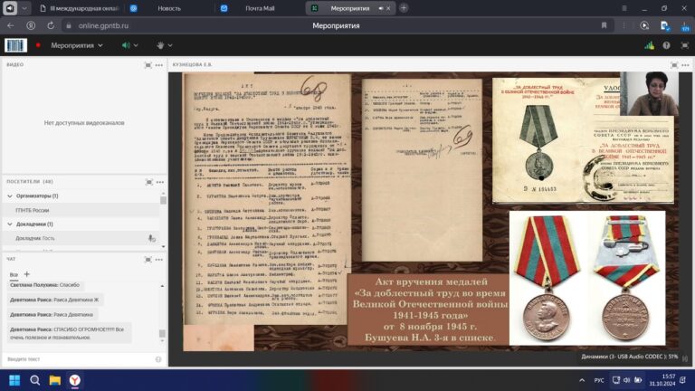Collapse the Докладчики group
This screenshot has width=695, height=391.
(x=10, y=224)
